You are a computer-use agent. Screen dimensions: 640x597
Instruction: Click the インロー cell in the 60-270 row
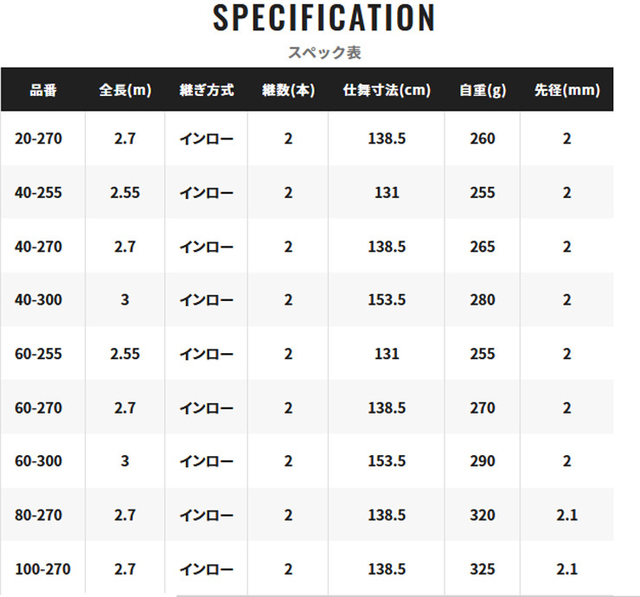click(206, 408)
